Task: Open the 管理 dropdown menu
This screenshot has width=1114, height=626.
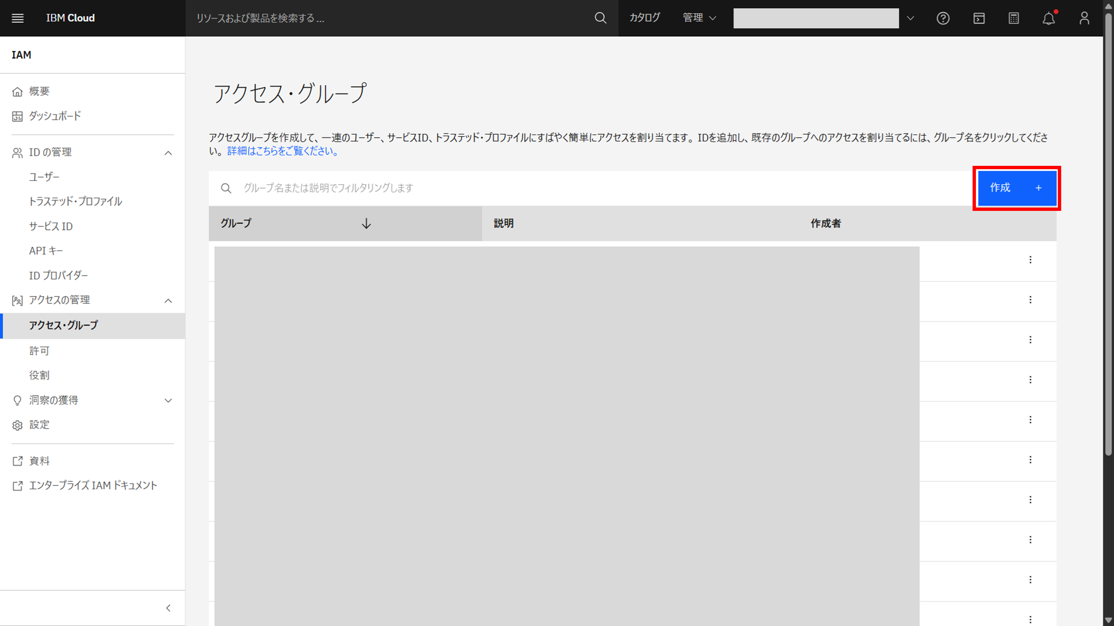Action: pyautogui.click(x=699, y=18)
